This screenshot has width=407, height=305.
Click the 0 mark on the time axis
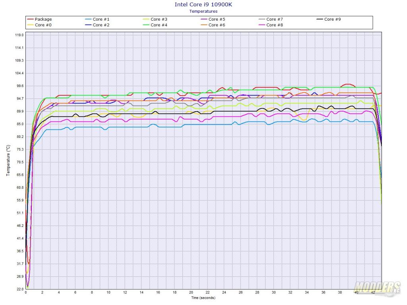[26, 292]
